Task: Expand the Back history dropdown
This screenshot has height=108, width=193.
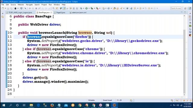Action: pyautogui.click(x=152, y=8)
